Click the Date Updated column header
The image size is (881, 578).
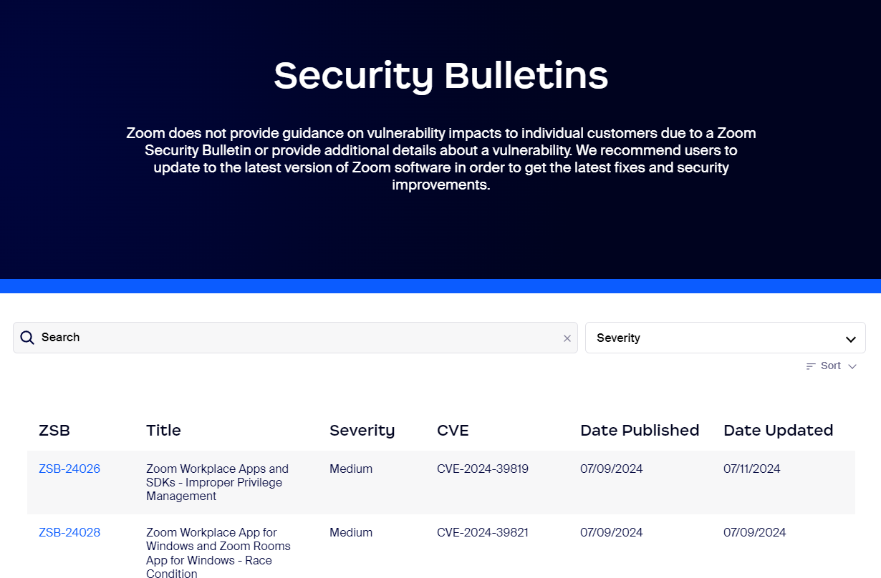779,431
